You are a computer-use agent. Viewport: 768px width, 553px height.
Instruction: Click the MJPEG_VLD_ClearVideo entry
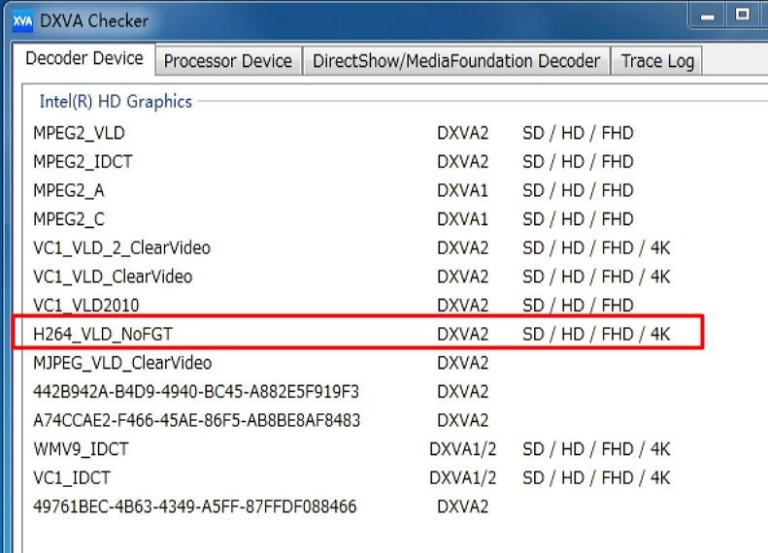(x=122, y=363)
